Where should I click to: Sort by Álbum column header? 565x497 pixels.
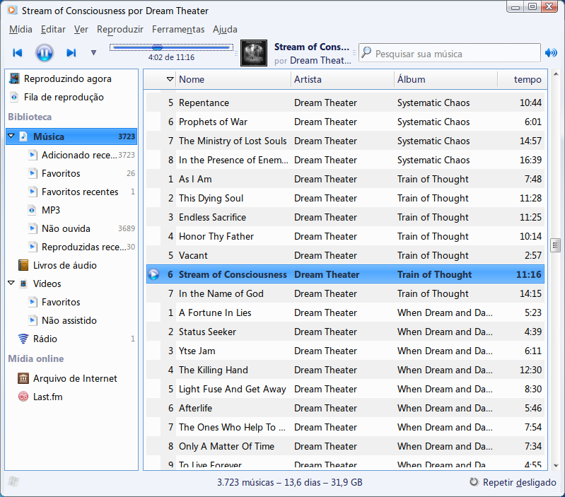(x=445, y=79)
